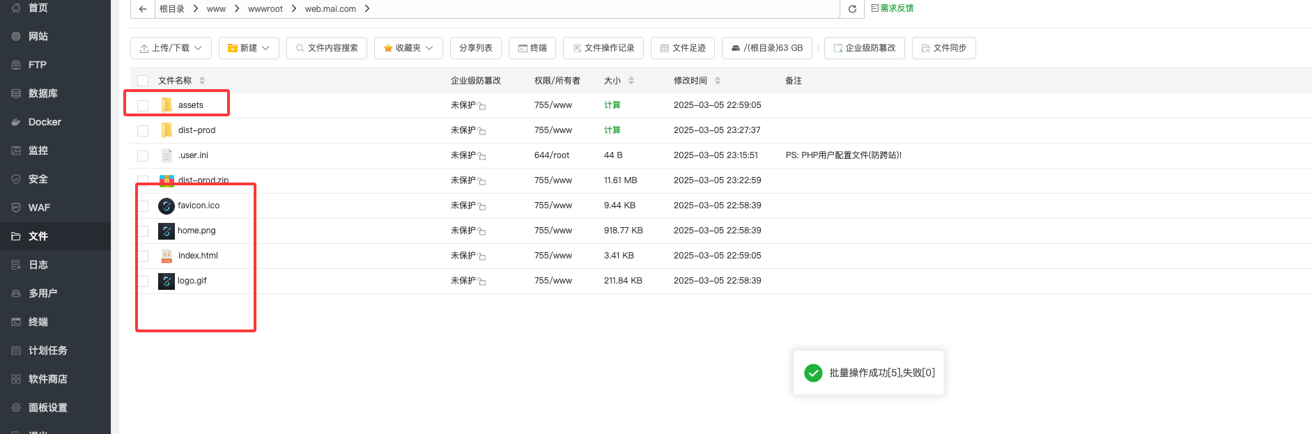Screen dimensions: 1312x434
Task: Click the back arrow in path bar
Action: [x=143, y=9]
